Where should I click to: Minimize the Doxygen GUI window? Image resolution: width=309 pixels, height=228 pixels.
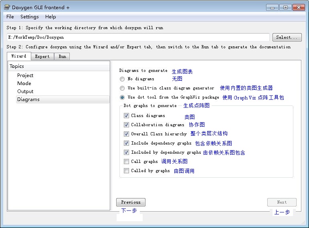273,8
